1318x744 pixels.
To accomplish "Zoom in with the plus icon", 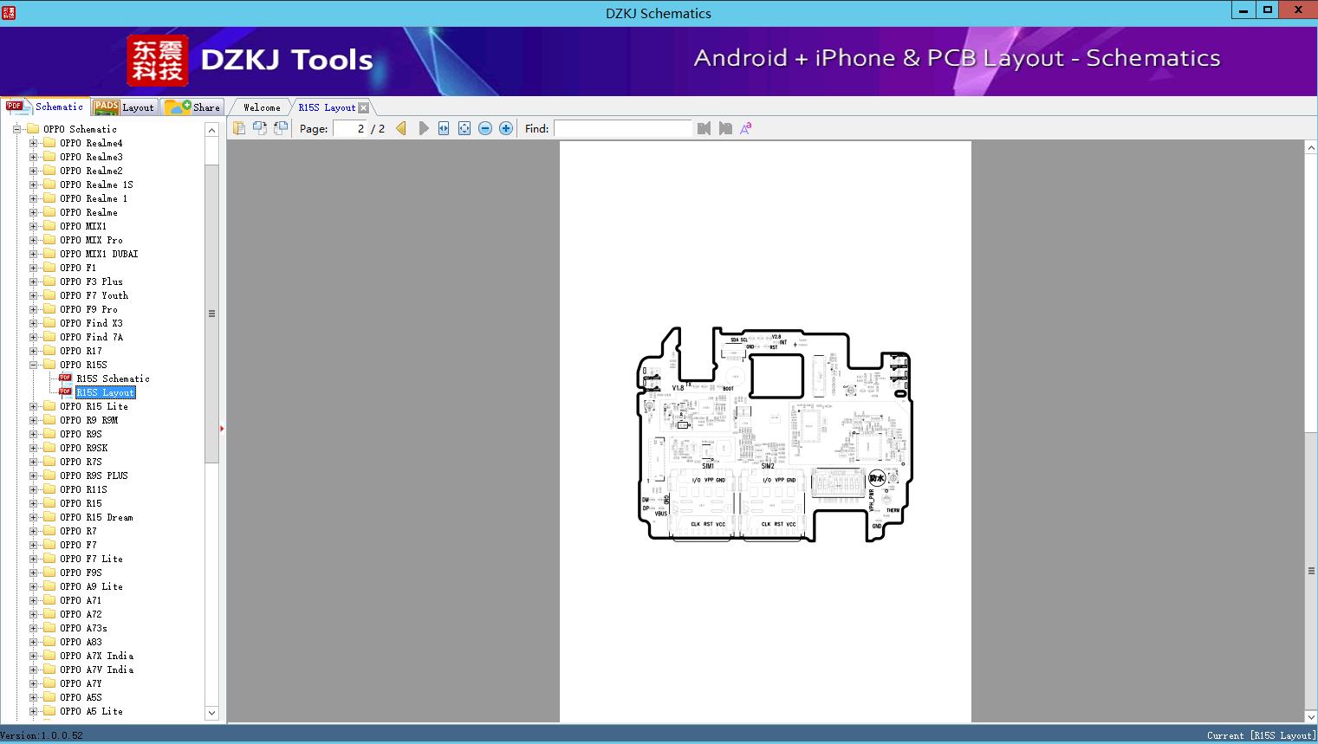I will (506, 128).
